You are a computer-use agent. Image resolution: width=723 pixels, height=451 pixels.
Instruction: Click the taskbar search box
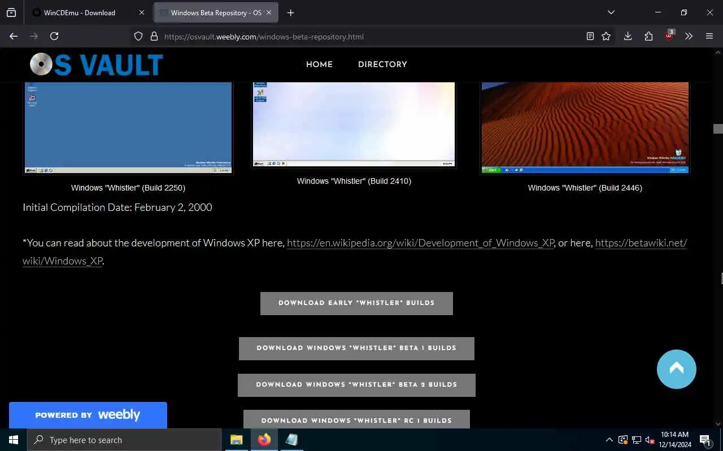click(x=124, y=440)
